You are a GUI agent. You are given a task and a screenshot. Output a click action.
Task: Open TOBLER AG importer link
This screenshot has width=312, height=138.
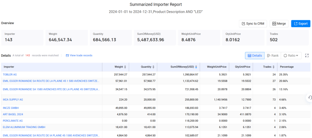10,75
